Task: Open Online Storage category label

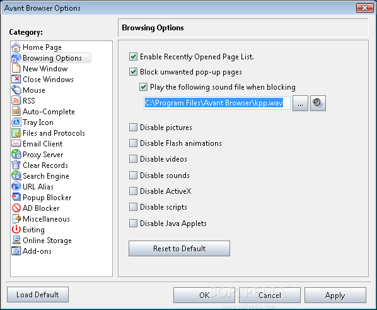Action: click(47, 241)
